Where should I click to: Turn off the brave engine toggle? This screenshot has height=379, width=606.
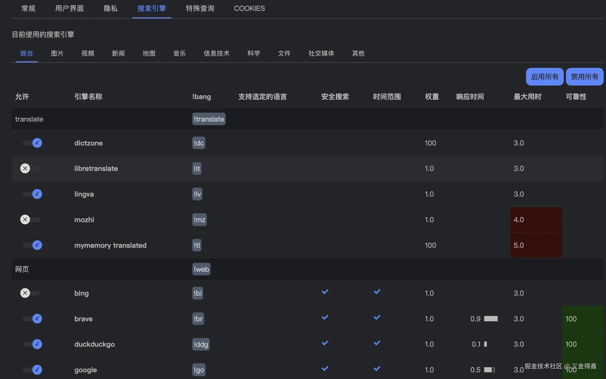point(32,319)
